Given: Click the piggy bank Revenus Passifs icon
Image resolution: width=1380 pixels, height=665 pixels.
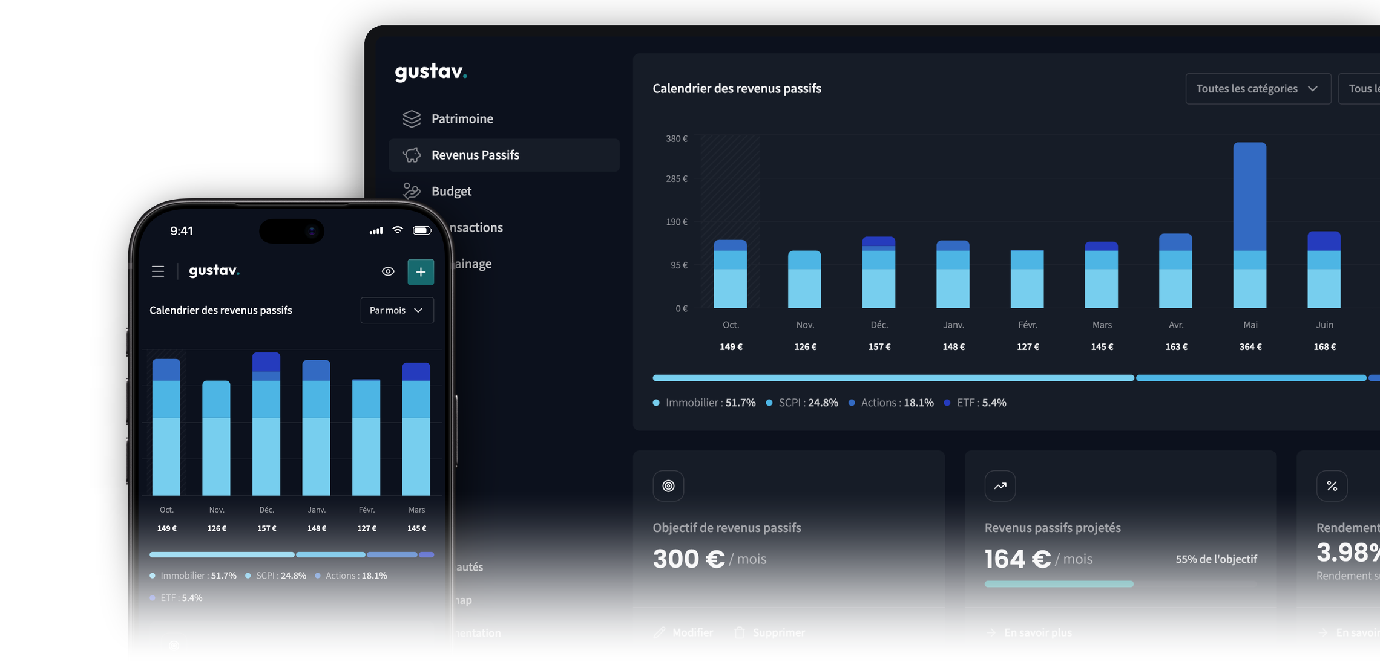Looking at the screenshot, I should click(x=412, y=155).
